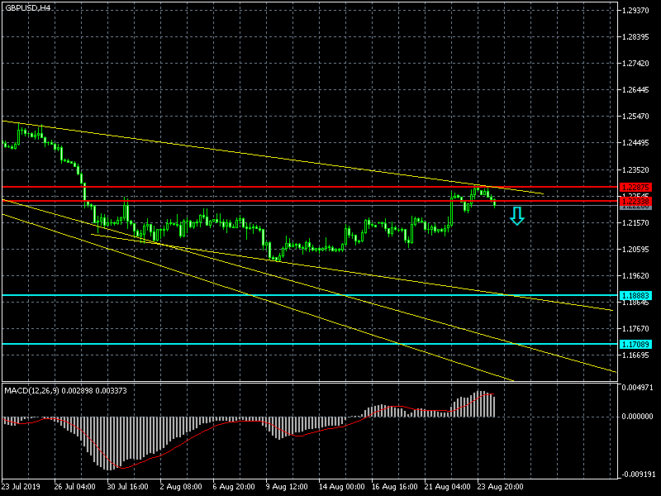Click the 1.26445 price axis label

coord(635,90)
